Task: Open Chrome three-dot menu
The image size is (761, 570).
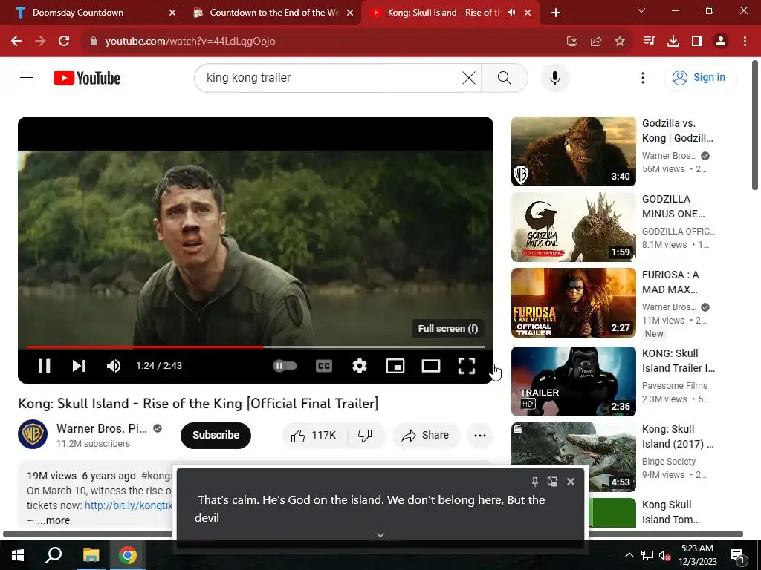Action: point(745,42)
